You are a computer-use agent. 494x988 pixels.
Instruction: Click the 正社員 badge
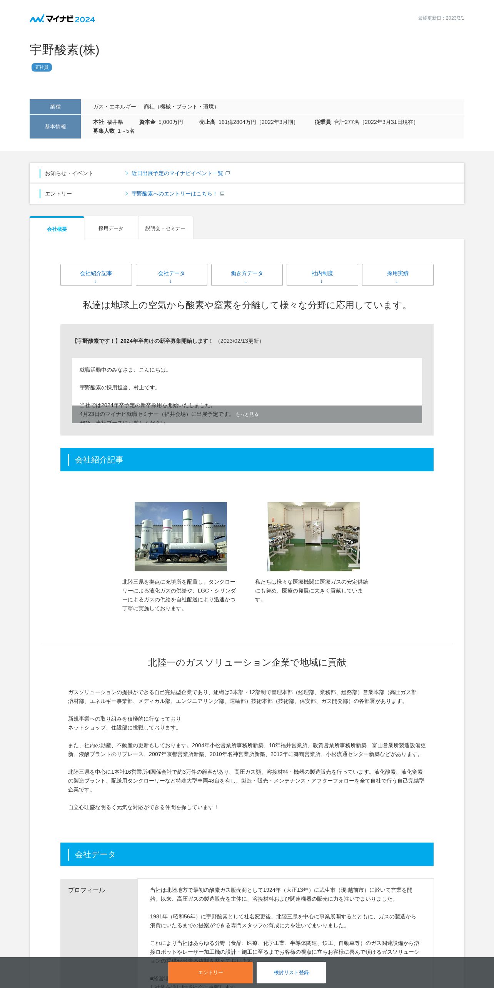click(x=42, y=67)
